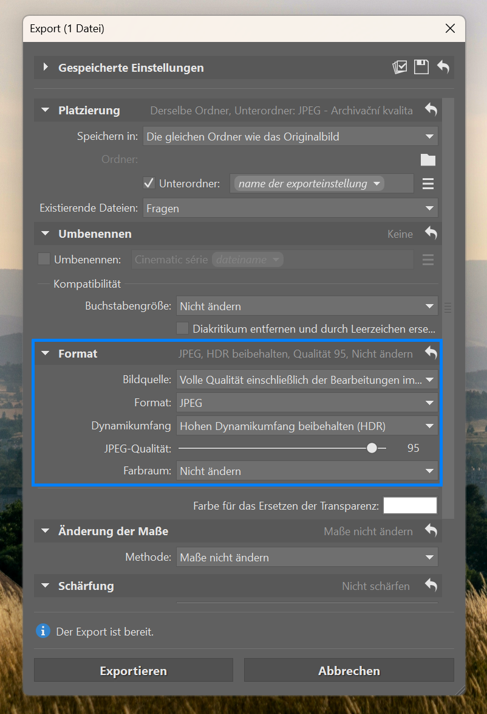This screenshot has height=714, width=487.
Task: Click the folder browse icon
Action: click(428, 160)
